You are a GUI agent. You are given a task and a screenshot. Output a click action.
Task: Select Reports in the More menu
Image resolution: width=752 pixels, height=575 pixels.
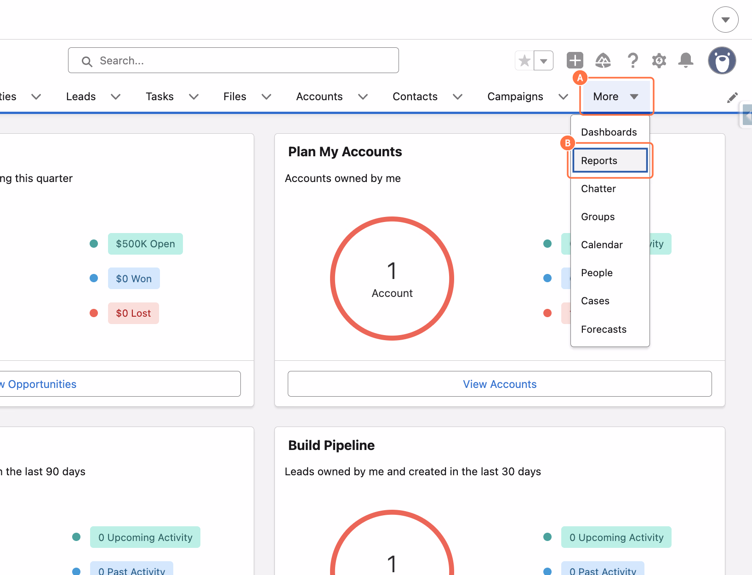610,160
